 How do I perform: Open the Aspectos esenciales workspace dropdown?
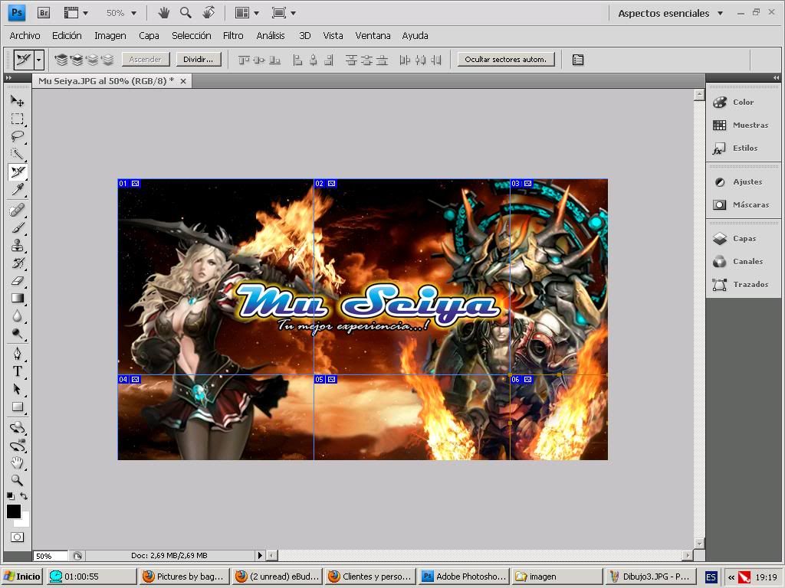670,14
